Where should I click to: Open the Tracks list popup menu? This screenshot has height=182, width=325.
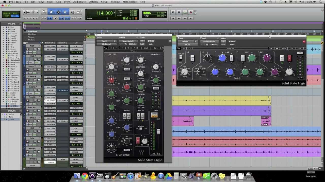click(21, 24)
